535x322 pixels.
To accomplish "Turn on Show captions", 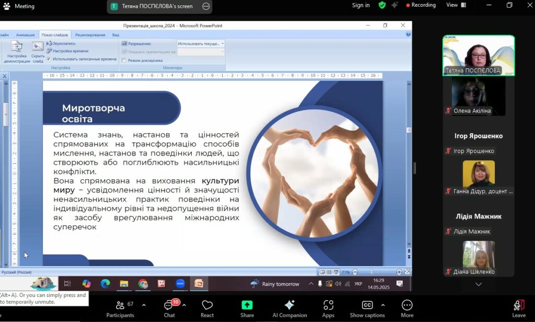I will (367, 309).
